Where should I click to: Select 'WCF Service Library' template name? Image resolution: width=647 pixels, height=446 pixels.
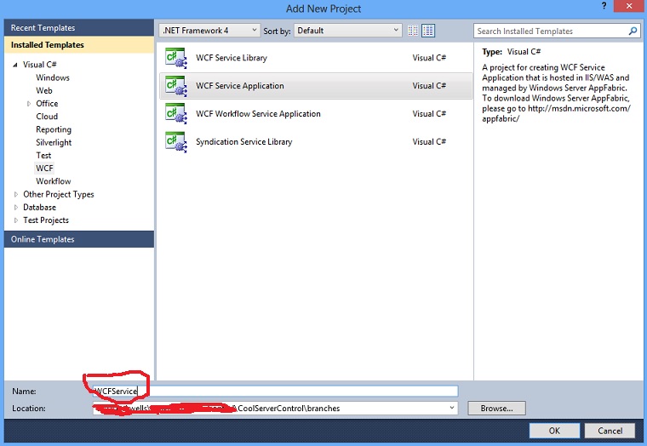point(232,58)
